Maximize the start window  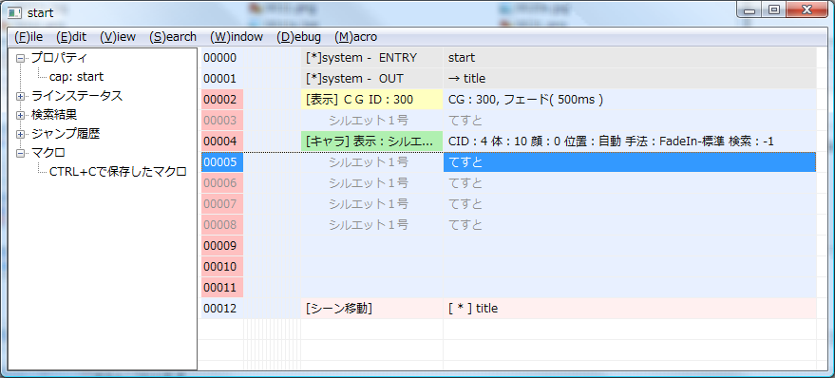tap(774, 9)
